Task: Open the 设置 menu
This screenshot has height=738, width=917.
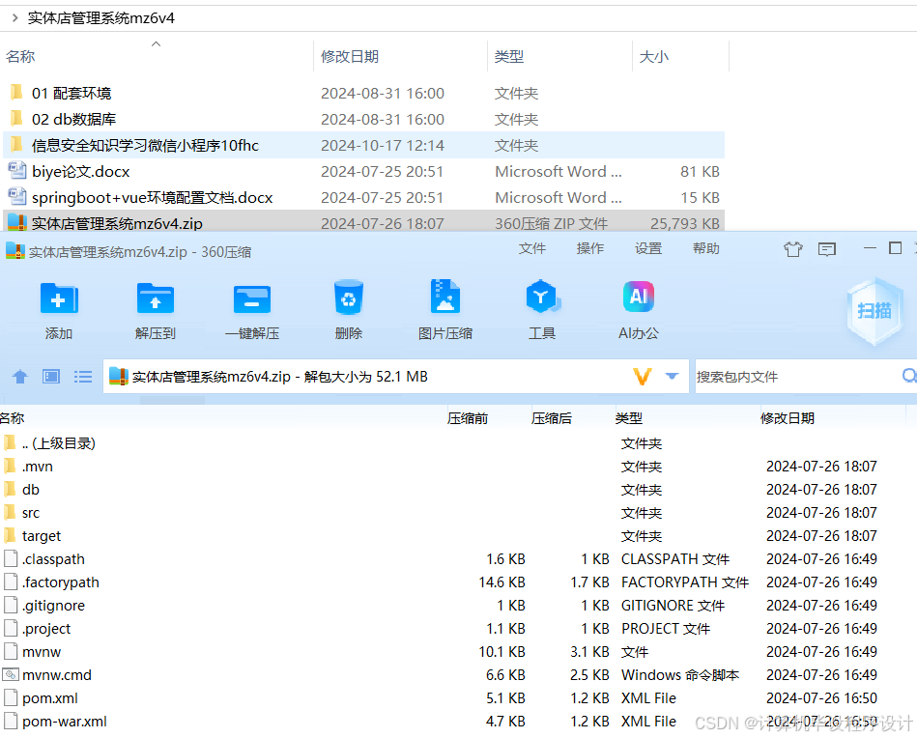Action: click(648, 248)
